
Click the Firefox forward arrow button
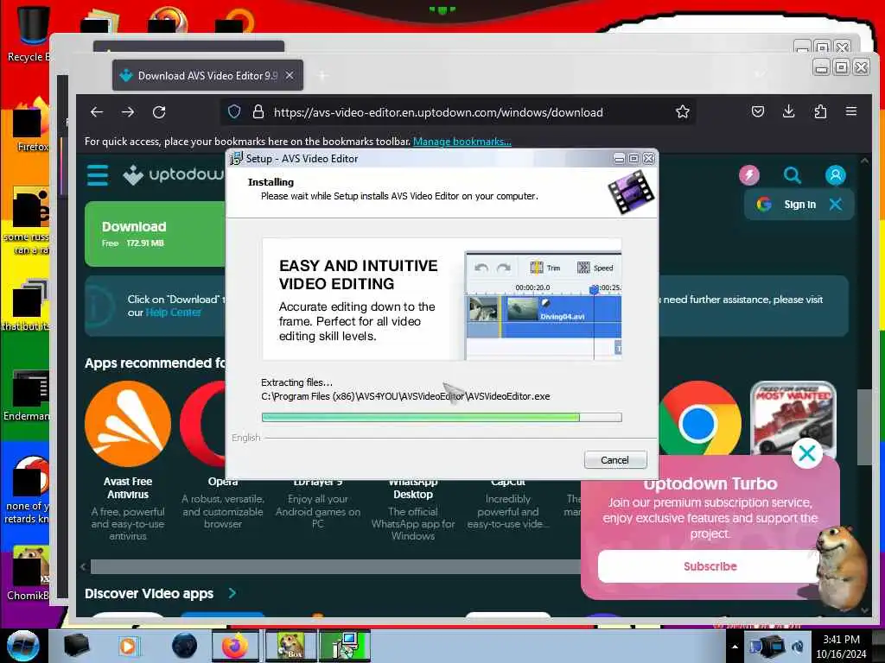tap(128, 112)
